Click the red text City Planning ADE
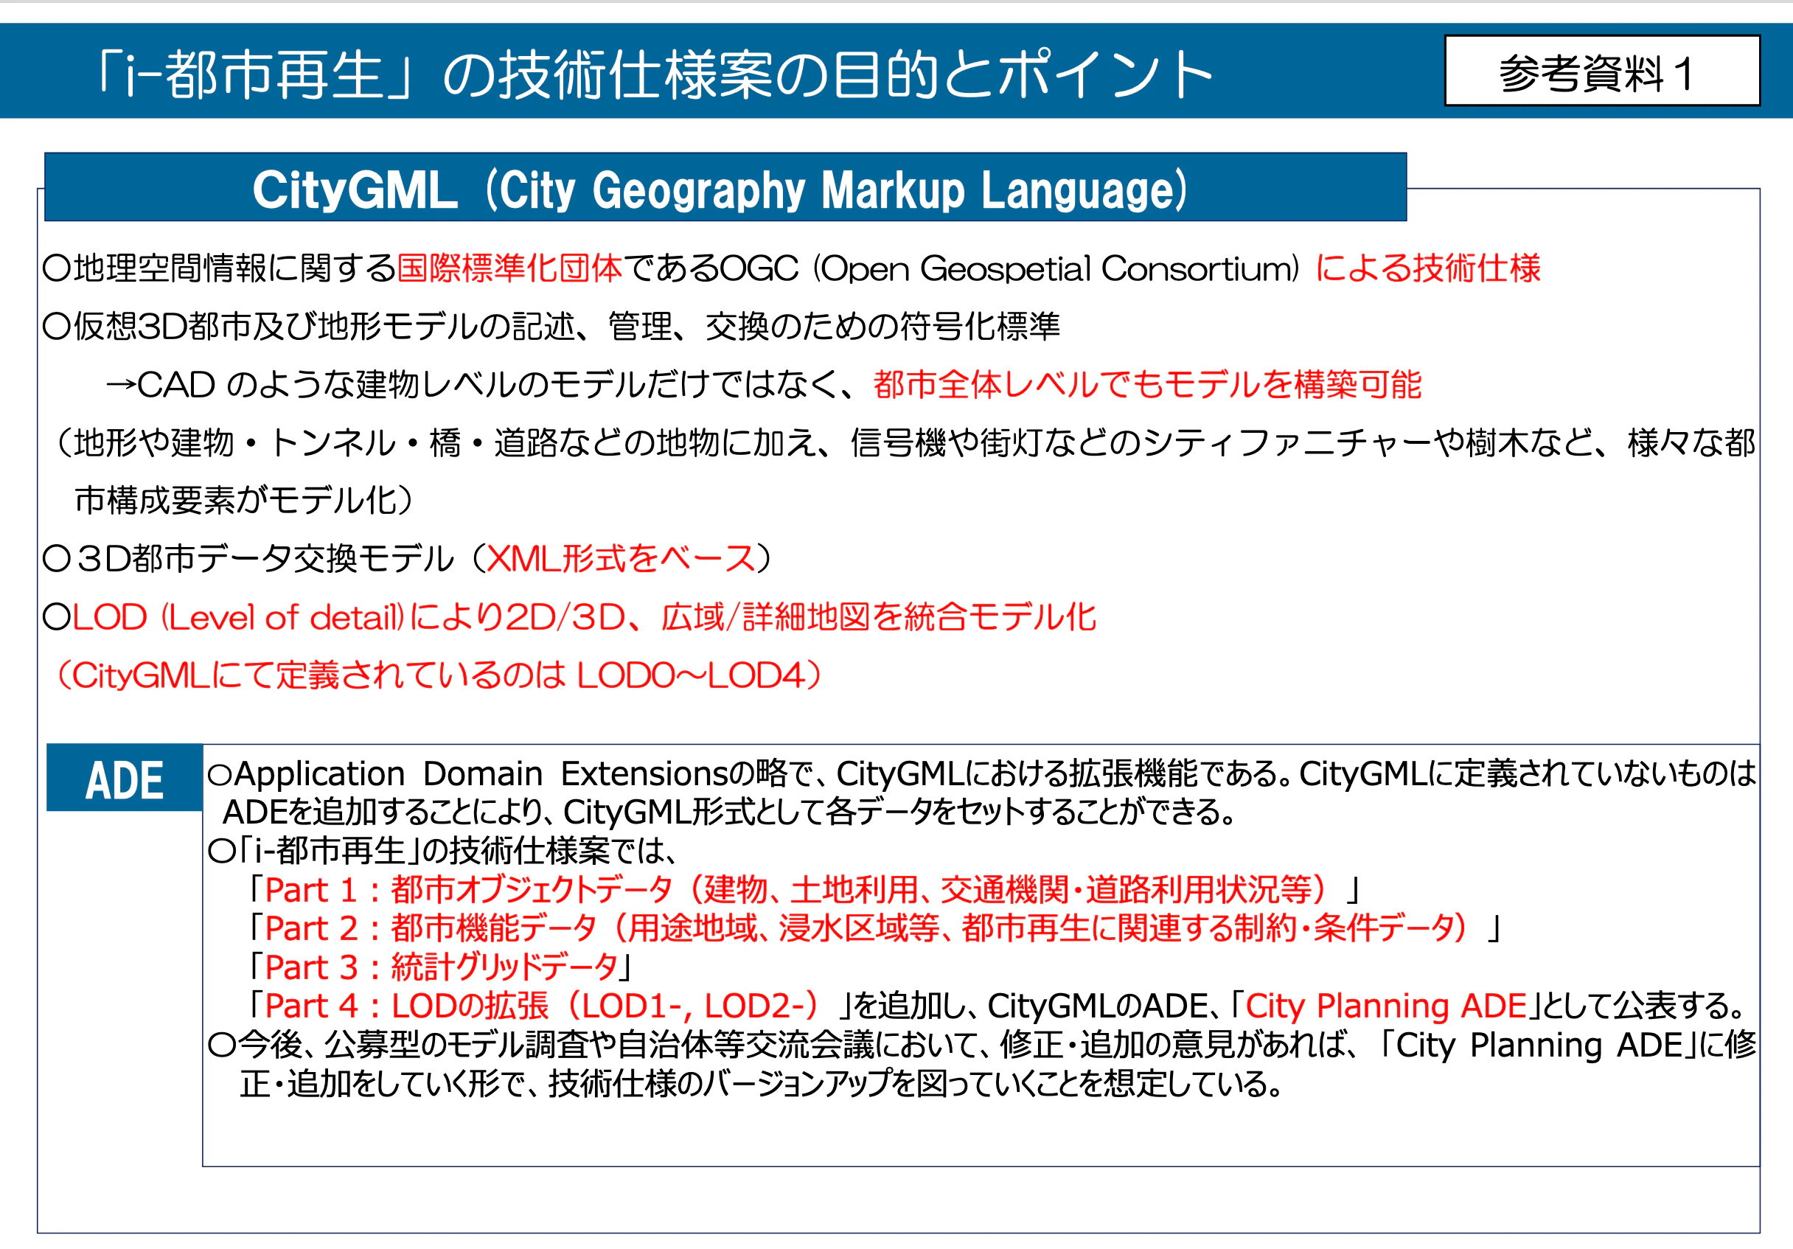 tap(1385, 1006)
